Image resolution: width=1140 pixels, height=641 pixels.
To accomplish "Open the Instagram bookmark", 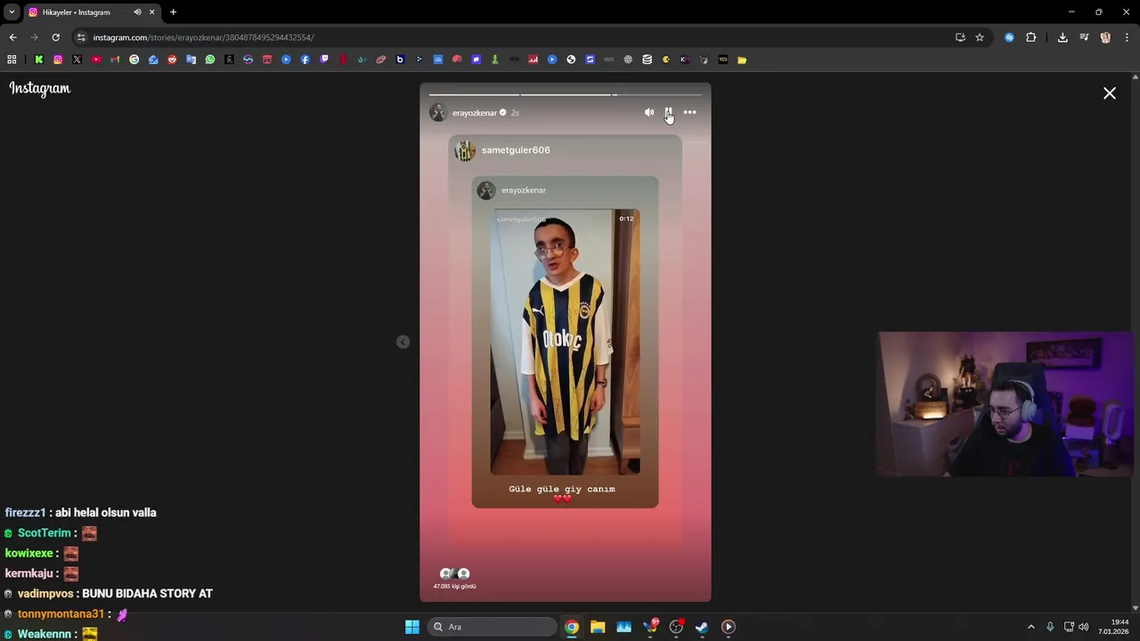I will tap(58, 60).
